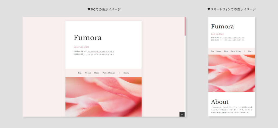Viewport: 278px width, 128px height.
Task: Click the large About heading in smartphone preview
Action: click(220, 102)
